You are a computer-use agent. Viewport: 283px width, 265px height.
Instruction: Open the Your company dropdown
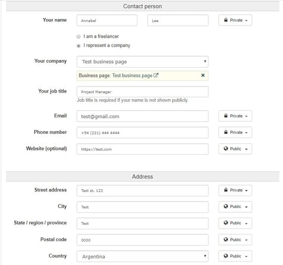coord(142,62)
